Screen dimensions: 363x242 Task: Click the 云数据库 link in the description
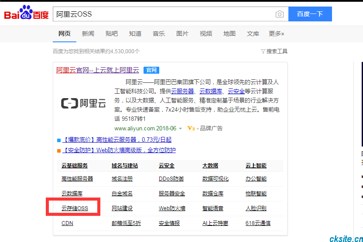pos(211,92)
